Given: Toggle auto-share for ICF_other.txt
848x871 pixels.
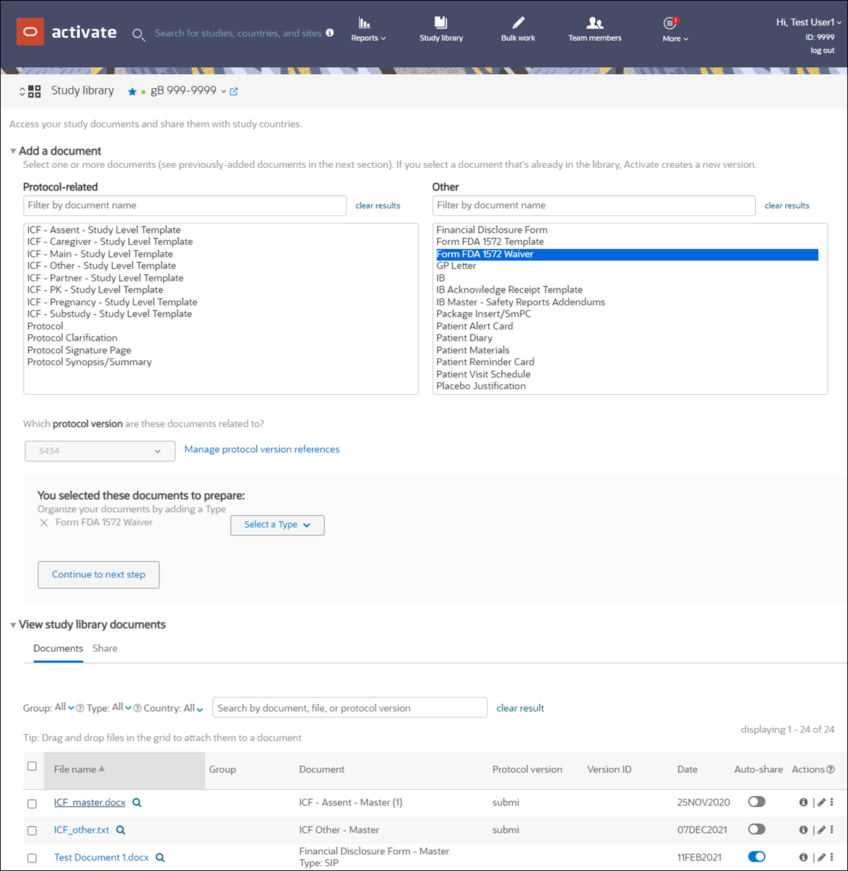Looking at the screenshot, I should (756, 829).
